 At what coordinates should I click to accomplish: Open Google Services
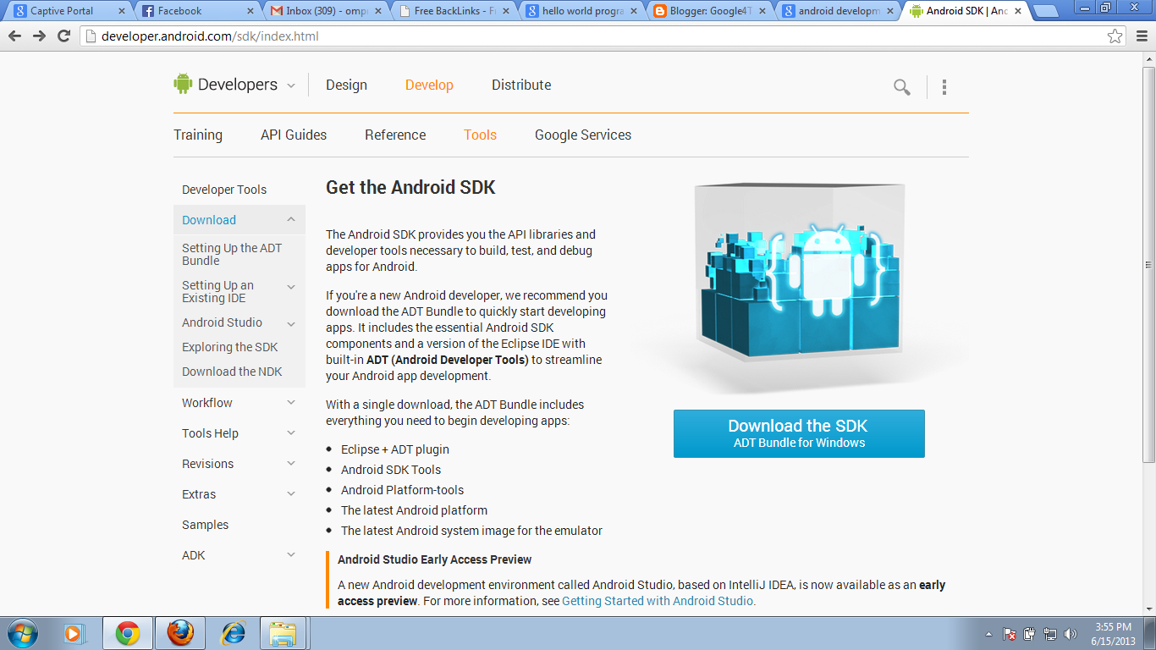point(583,135)
